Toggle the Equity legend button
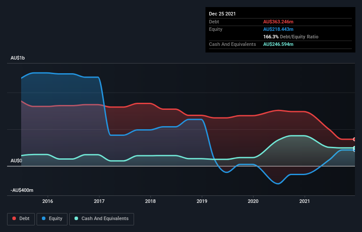This screenshot has height=232, width=362. tap(52, 219)
